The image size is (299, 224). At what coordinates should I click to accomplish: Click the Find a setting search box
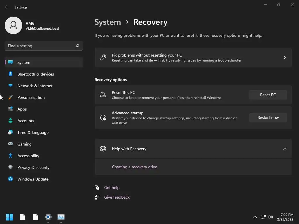(41, 46)
